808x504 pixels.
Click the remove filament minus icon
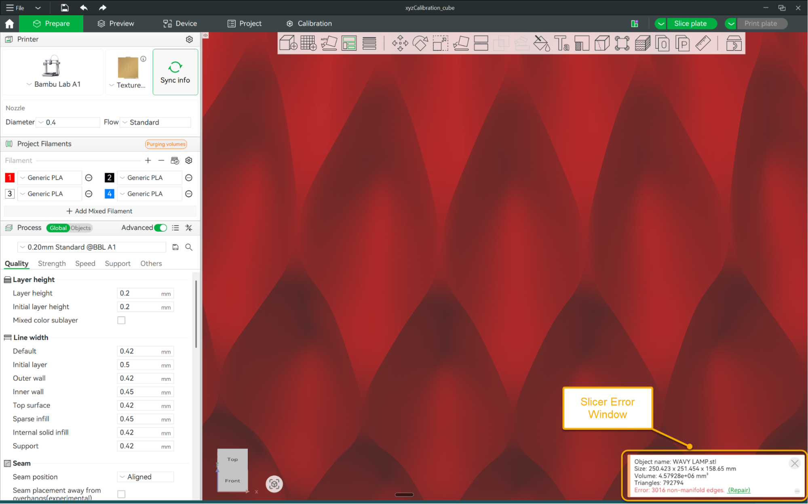point(161,161)
